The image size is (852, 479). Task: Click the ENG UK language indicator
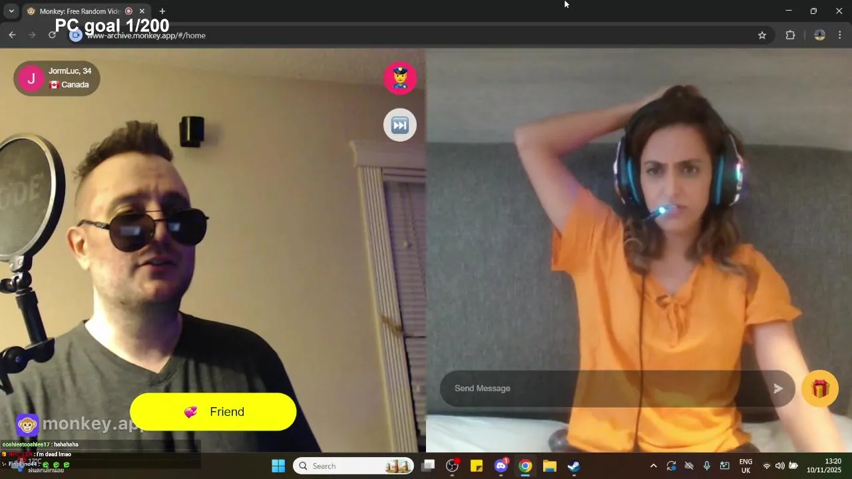pos(745,466)
